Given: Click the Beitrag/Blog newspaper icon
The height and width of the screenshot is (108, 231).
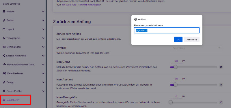Looking at the screenshot, I should click(4, 47).
